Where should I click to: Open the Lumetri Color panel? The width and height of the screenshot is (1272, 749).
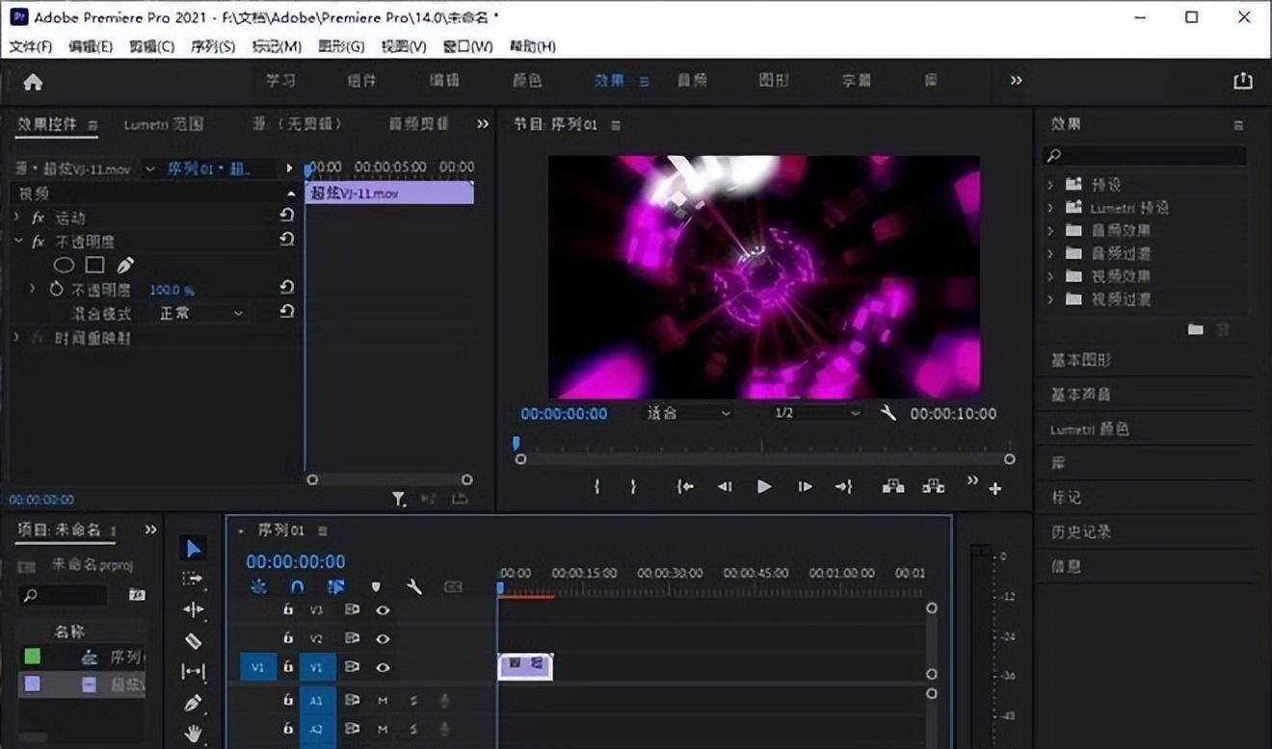(x=1089, y=429)
